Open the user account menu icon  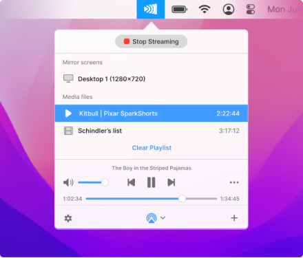click(229, 10)
